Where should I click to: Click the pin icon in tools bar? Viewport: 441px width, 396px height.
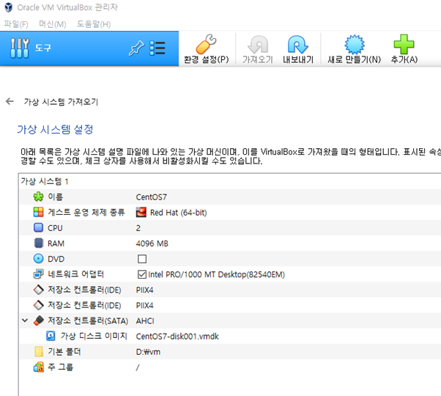pyautogui.click(x=136, y=48)
